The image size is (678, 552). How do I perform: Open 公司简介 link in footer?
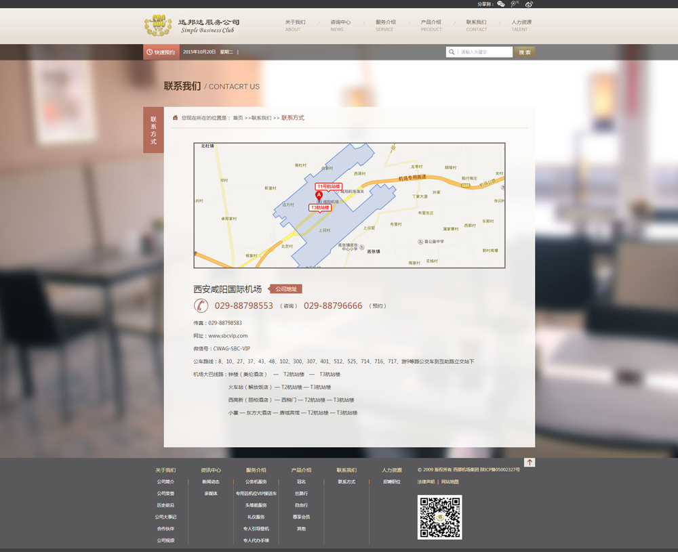(x=165, y=482)
